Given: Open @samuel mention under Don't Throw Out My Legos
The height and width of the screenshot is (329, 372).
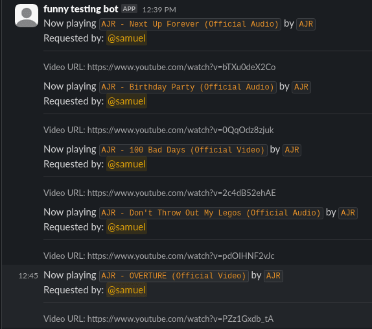Looking at the screenshot, I should [x=126, y=227].
